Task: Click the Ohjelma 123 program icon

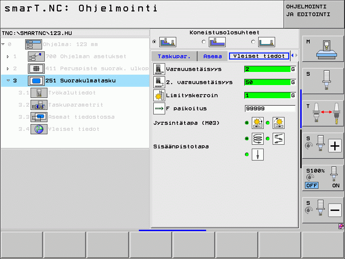Action: (33, 44)
